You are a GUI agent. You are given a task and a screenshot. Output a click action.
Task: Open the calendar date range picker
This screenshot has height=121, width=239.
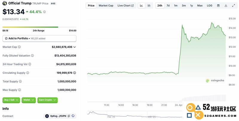coord(218,6)
